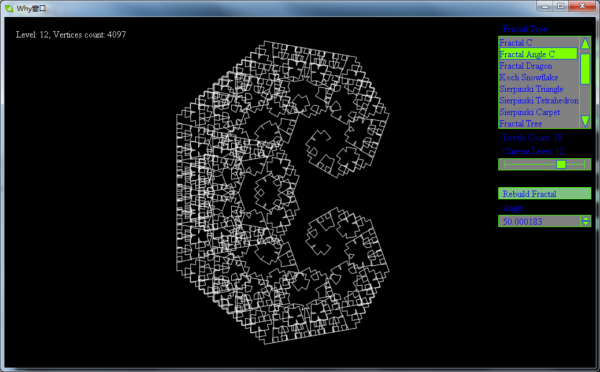This screenshot has height=372, width=600.
Task: Click the window app icon in title bar
Action: [x=9, y=8]
